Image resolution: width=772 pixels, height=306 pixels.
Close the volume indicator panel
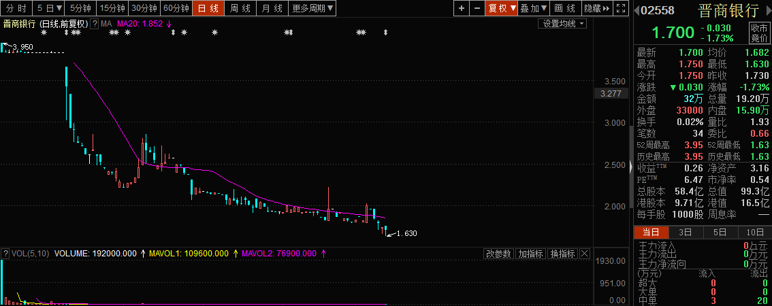click(x=584, y=254)
